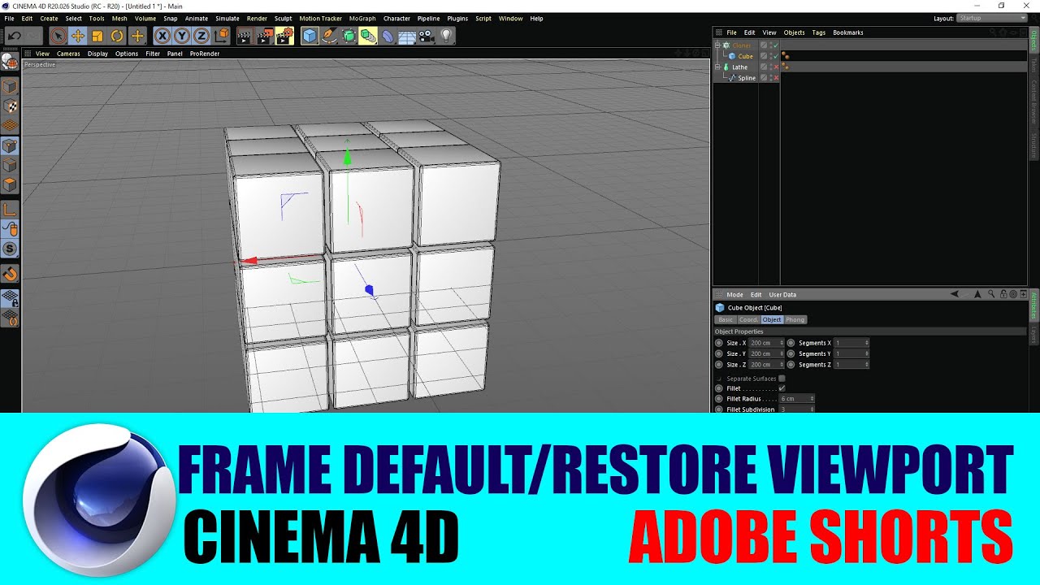This screenshot has height=585, width=1040.
Task: Click the Fillet Radius stepper arrows
Action: (812, 399)
